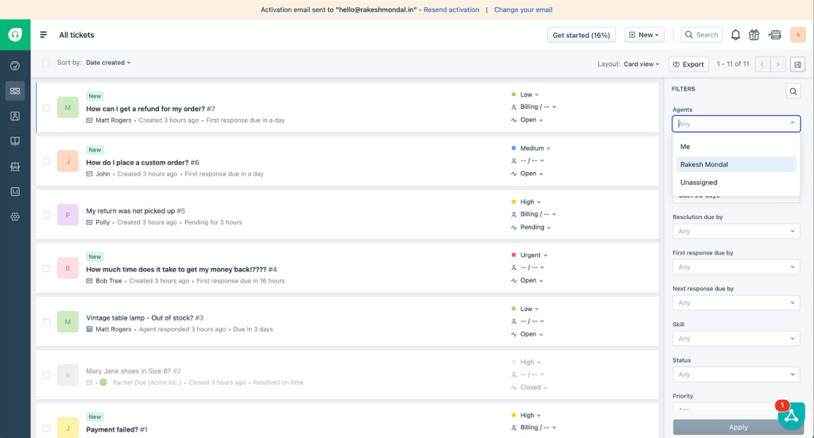Click Get started (16%) button

point(581,35)
